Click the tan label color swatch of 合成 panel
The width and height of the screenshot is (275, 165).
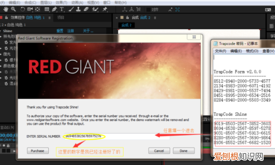click(122, 17)
